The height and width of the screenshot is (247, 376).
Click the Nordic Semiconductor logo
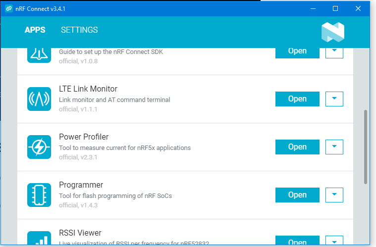pyautogui.click(x=332, y=31)
